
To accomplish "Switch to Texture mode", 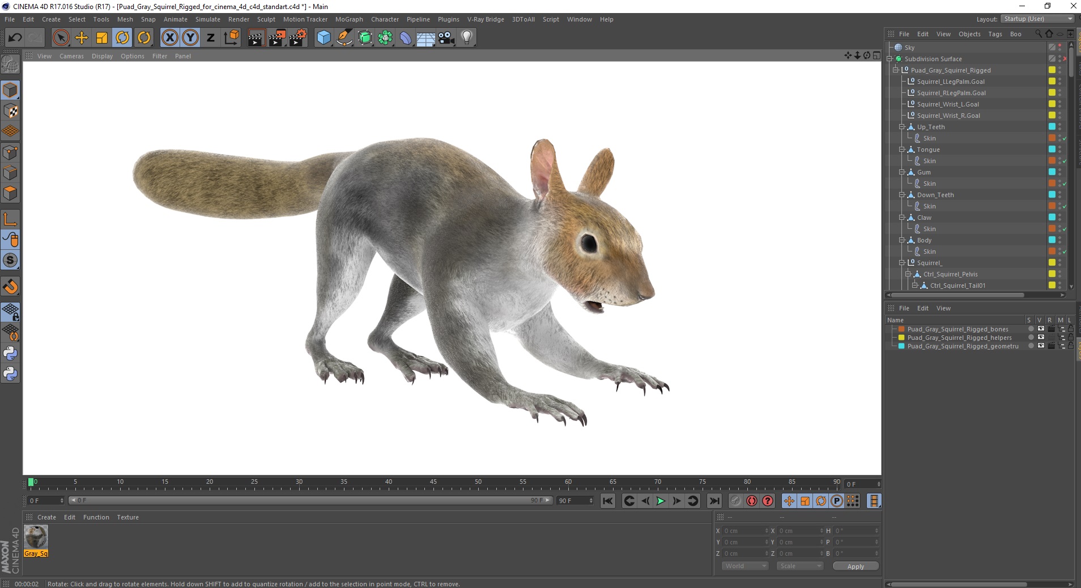I will pyautogui.click(x=10, y=110).
